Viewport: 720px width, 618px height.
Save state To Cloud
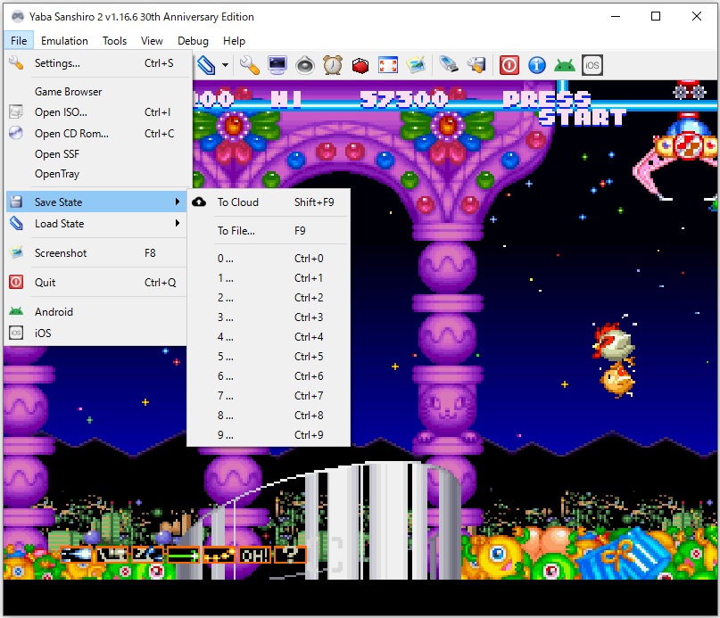[x=269, y=202]
